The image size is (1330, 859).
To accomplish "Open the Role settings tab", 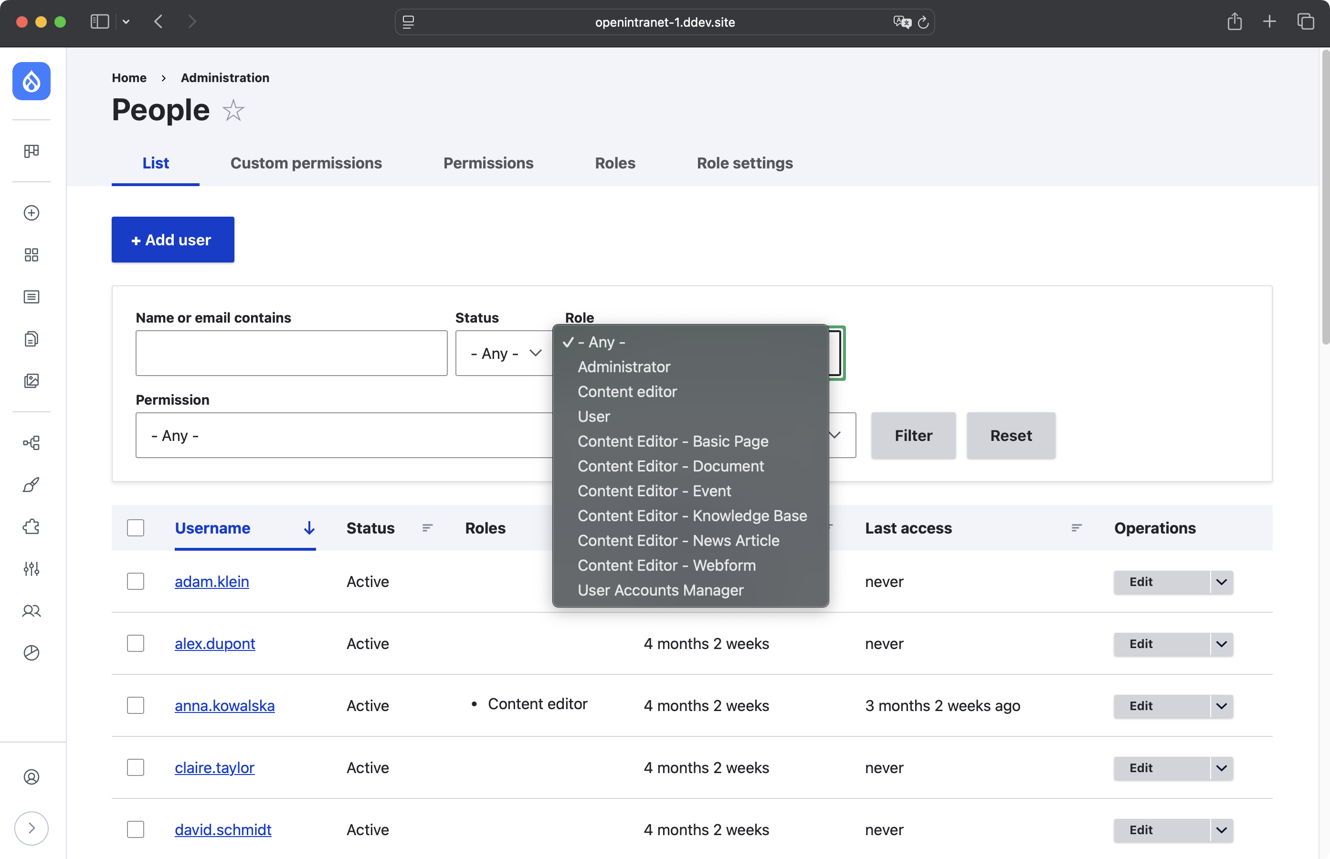I will coord(745,163).
